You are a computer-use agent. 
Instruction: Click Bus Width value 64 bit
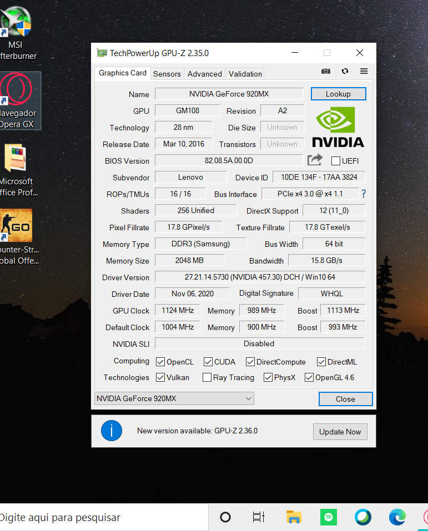pos(334,244)
